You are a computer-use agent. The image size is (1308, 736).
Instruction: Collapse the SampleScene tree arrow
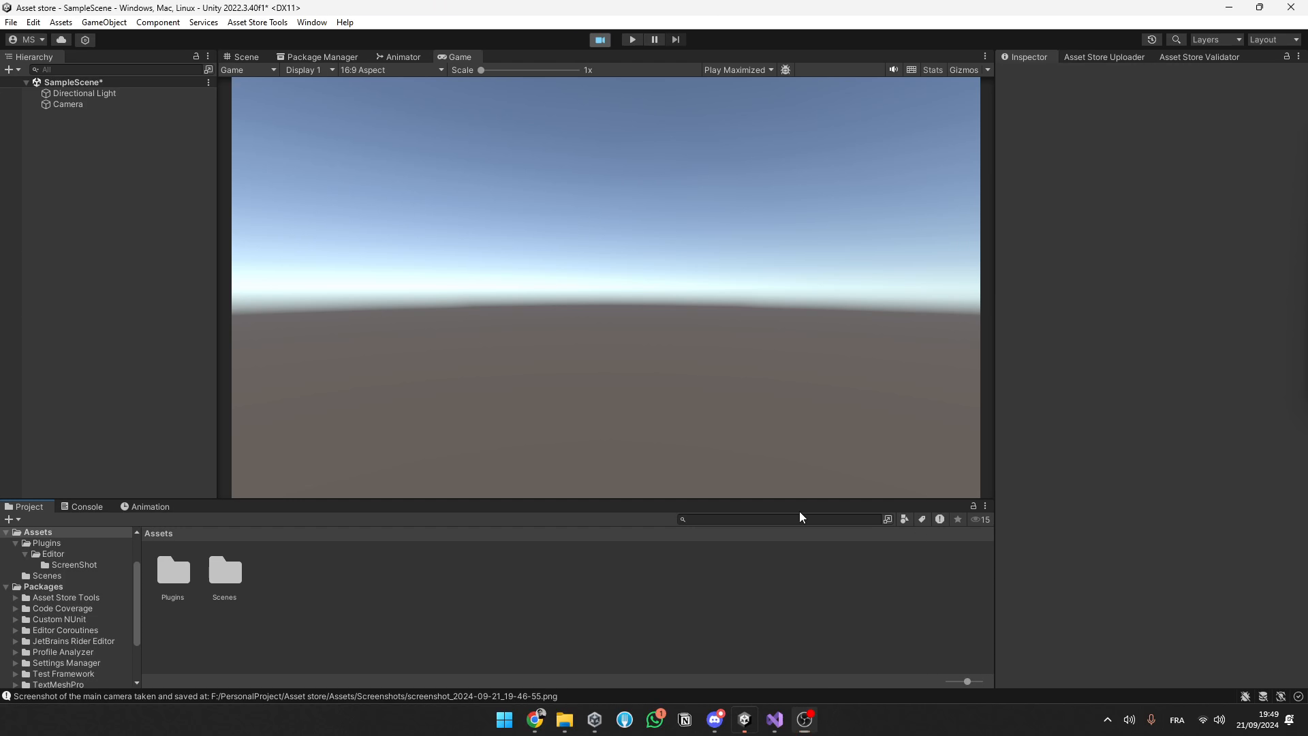click(27, 82)
